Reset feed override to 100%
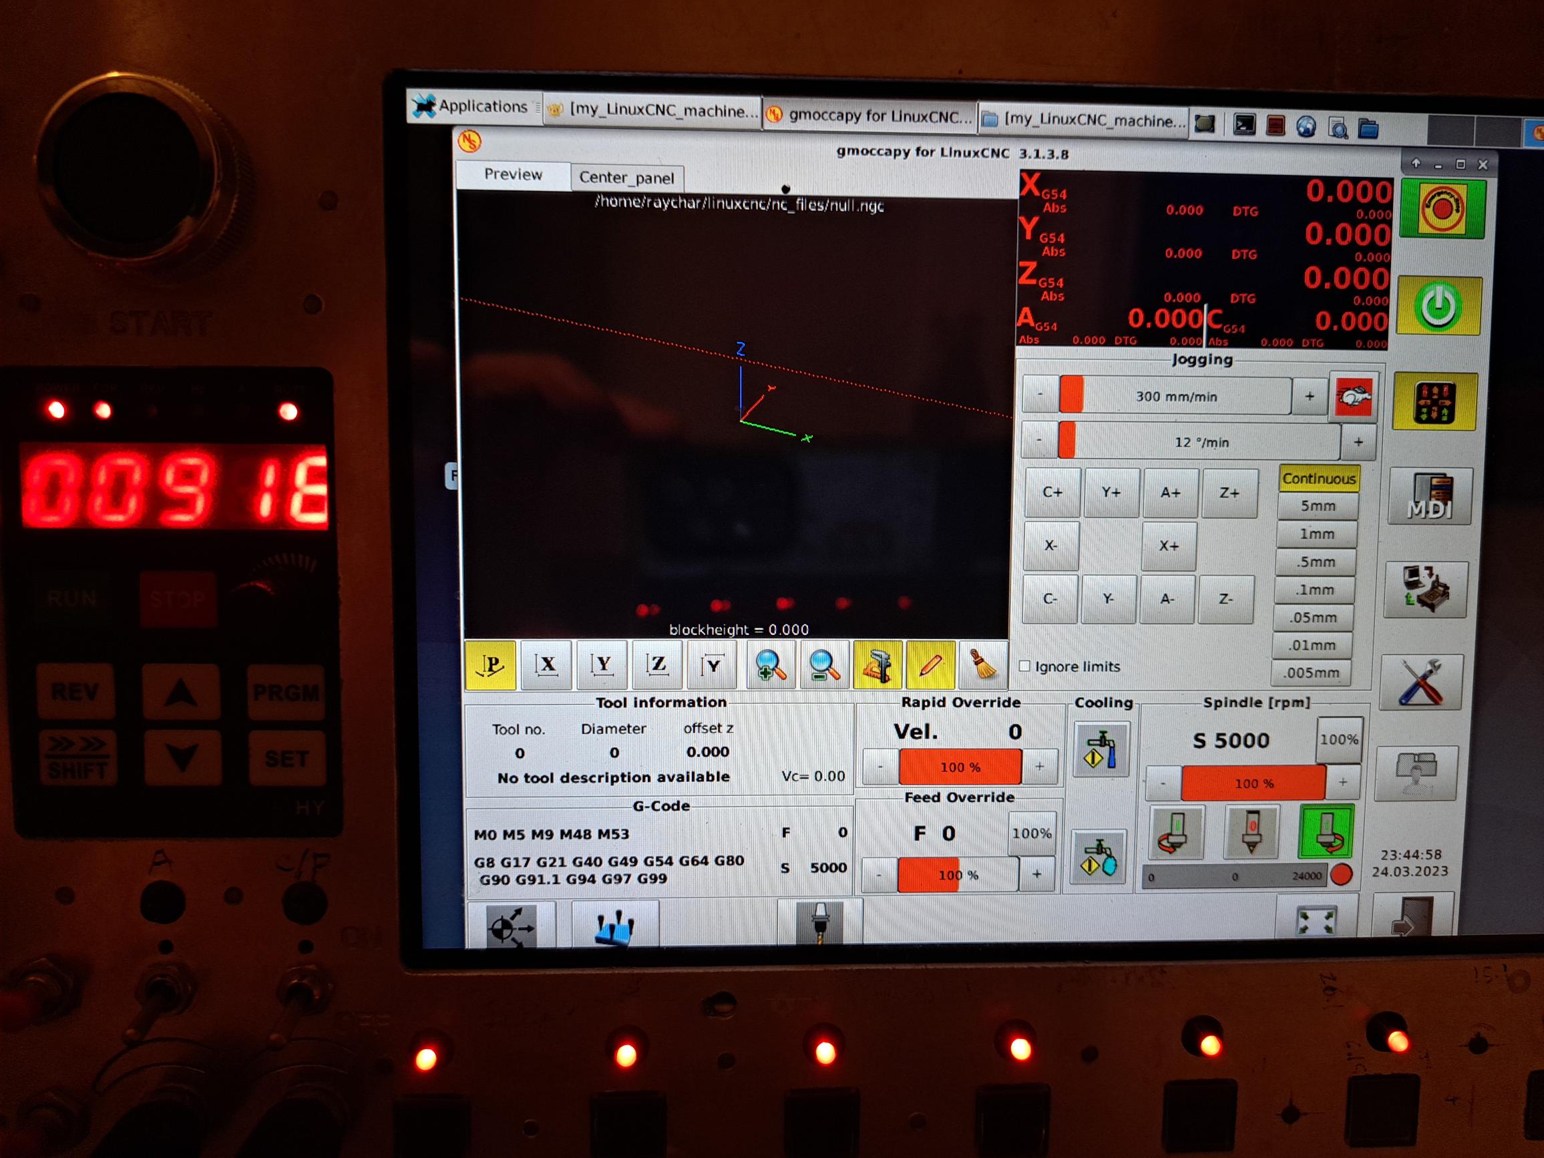1544x1158 pixels. [1032, 833]
